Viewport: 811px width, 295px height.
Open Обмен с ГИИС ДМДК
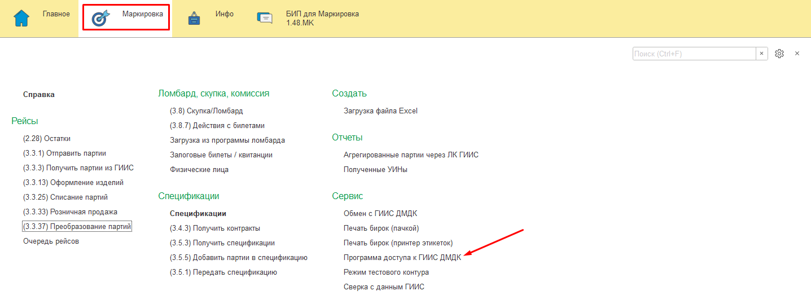(x=380, y=214)
